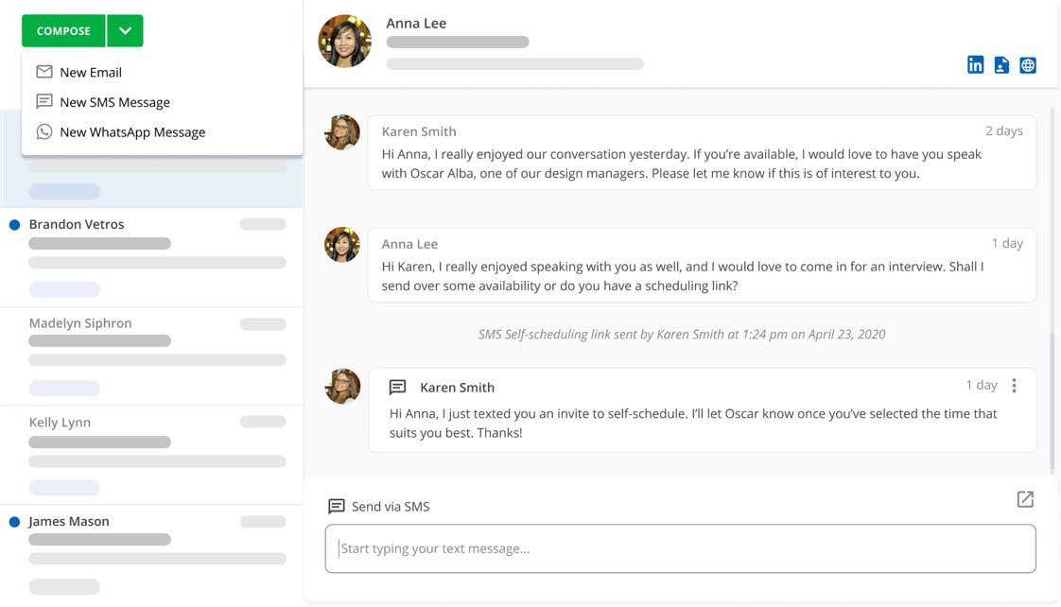Click Karen Smith's avatar on first message

click(342, 132)
